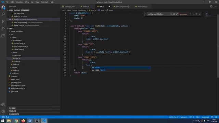Click the Spaces: 4 indentation status item

click(184, 117)
